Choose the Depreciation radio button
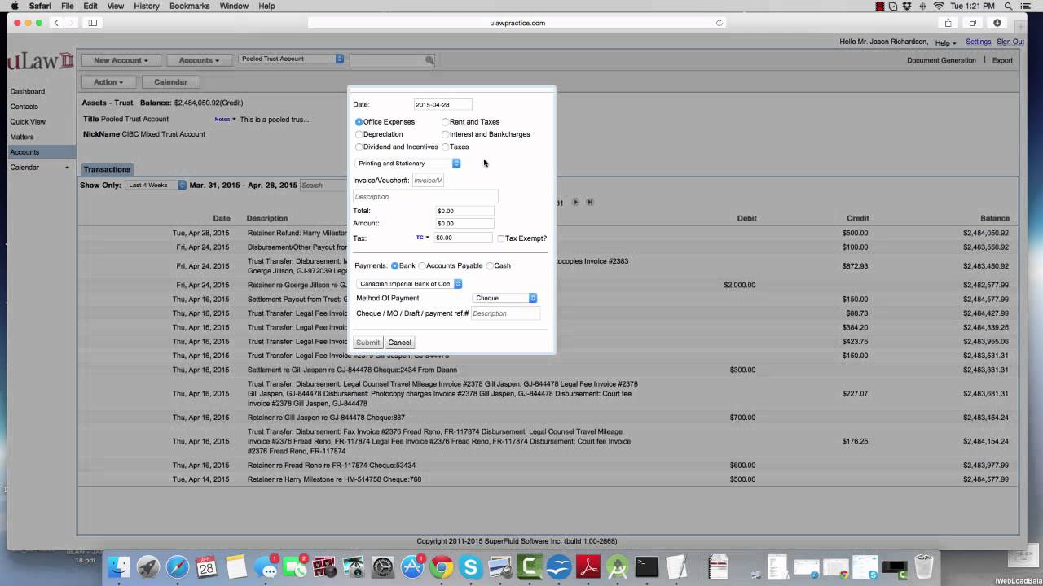Viewport: 1043px width, 586px height. (x=359, y=134)
